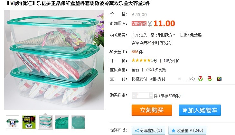Click the share icon in 分享宝贝
Image resolution: width=235 pixels, height=135 pixels.
tap(137, 131)
